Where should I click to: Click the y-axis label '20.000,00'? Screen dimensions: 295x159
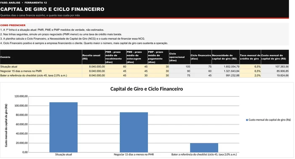pyautogui.click(x=21, y=143)
